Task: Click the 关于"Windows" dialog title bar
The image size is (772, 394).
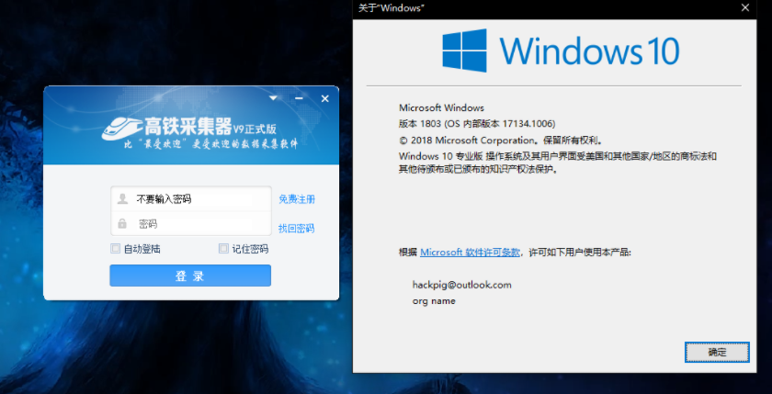Action: click(551, 7)
